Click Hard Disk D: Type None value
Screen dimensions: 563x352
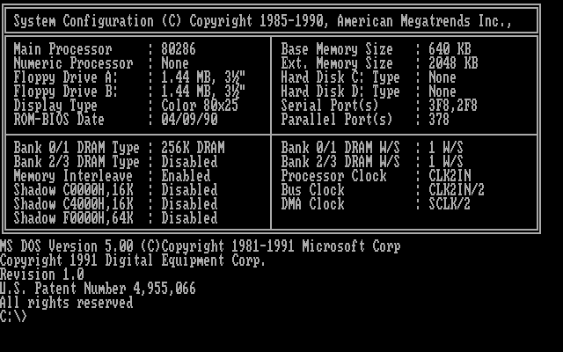tap(442, 92)
